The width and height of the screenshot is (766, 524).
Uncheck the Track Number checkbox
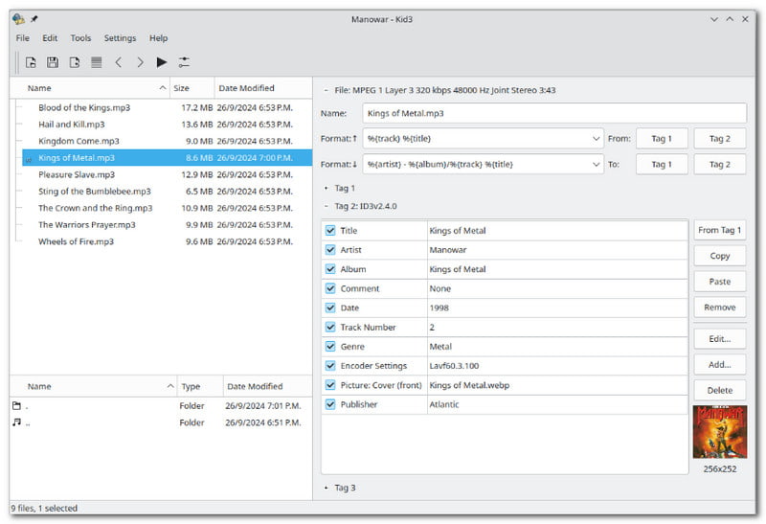point(330,327)
